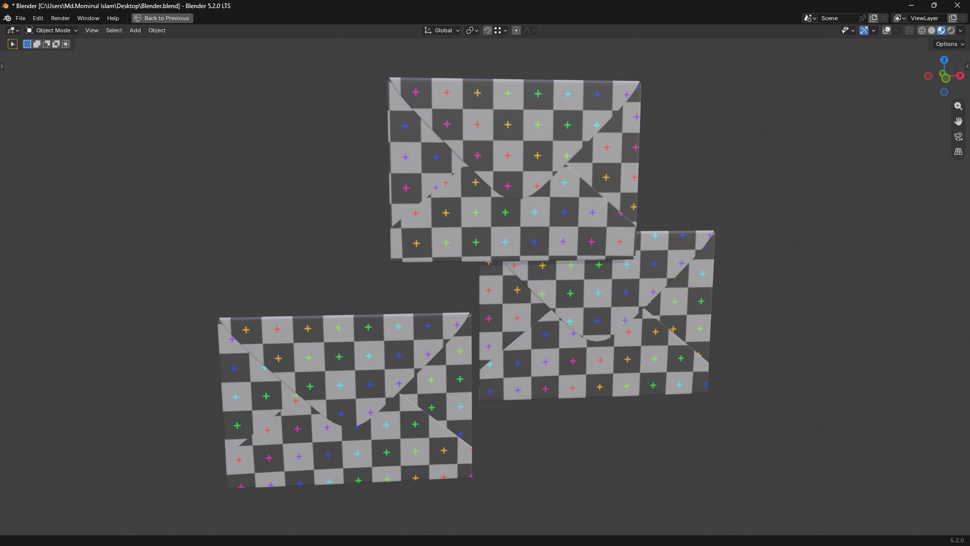Choose the Subtract selection mode icon
Image resolution: width=970 pixels, height=546 pixels.
tap(46, 44)
